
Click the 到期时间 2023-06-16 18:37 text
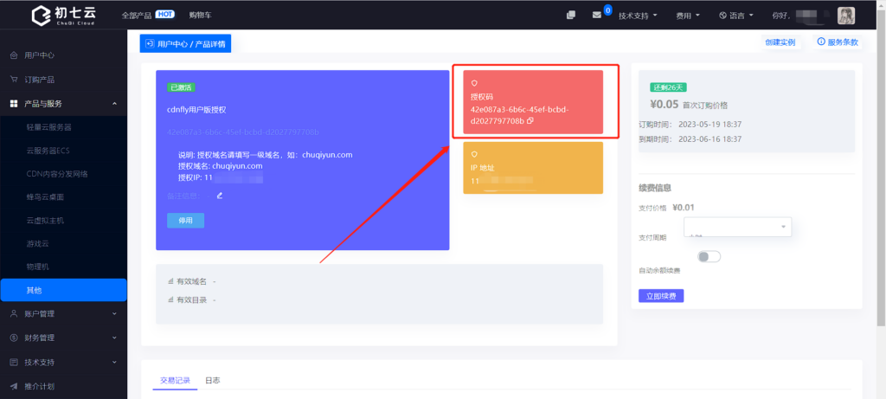(x=690, y=138)
